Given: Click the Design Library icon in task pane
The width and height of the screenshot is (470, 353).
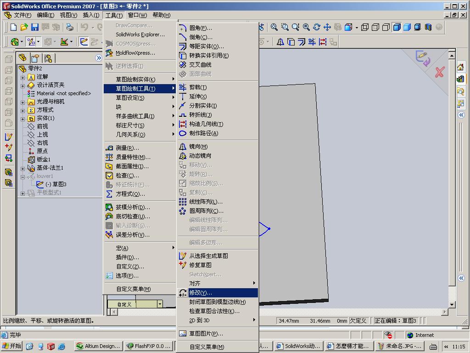Looking at the screenshot, I should click(460, 79).
